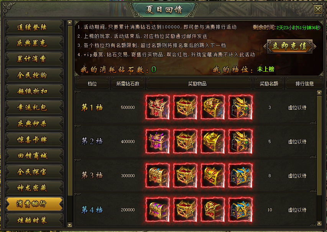The width and height of the screenshot is (327, 232).
Task: Click reward list scroll up arrow
Action: pyautogui.click(x=319, y=93)
